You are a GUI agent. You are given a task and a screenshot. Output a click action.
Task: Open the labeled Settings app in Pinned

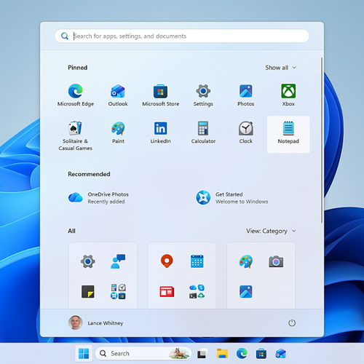tap(203, 95)
